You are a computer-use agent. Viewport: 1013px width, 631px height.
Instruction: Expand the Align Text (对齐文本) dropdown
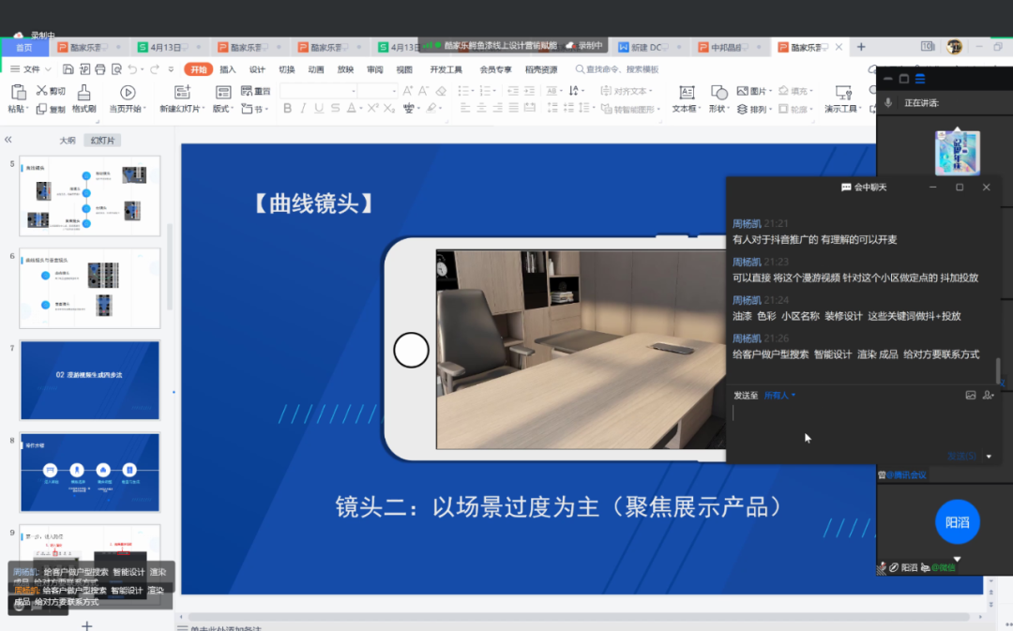tap(627, 91)
